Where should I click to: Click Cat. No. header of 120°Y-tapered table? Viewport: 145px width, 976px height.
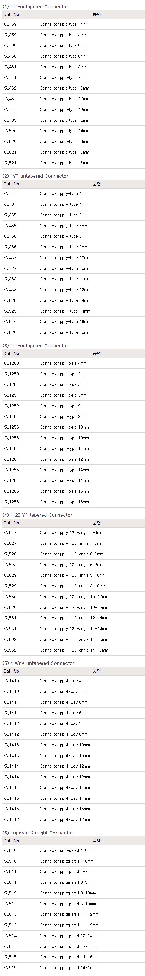coord(12,523)
